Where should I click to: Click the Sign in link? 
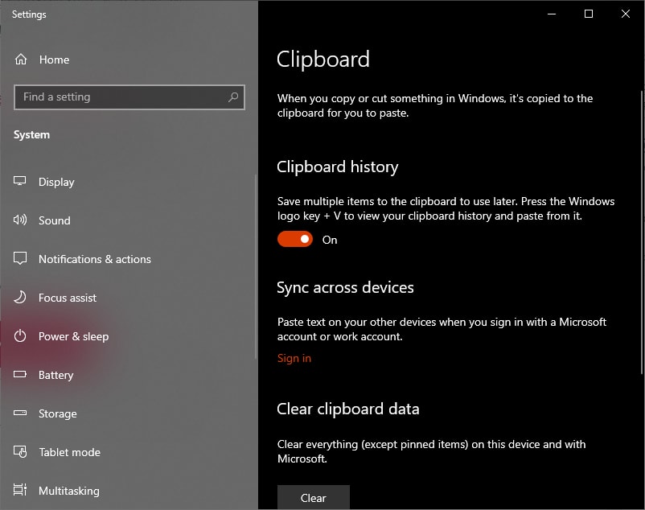294,358
